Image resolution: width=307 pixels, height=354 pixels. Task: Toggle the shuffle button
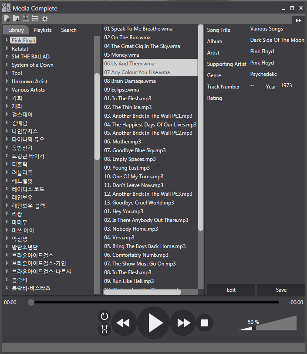[104, 330]
